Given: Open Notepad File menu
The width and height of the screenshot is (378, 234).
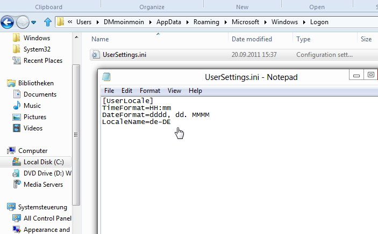Looking at the screenshot, I should pos(109,91).
